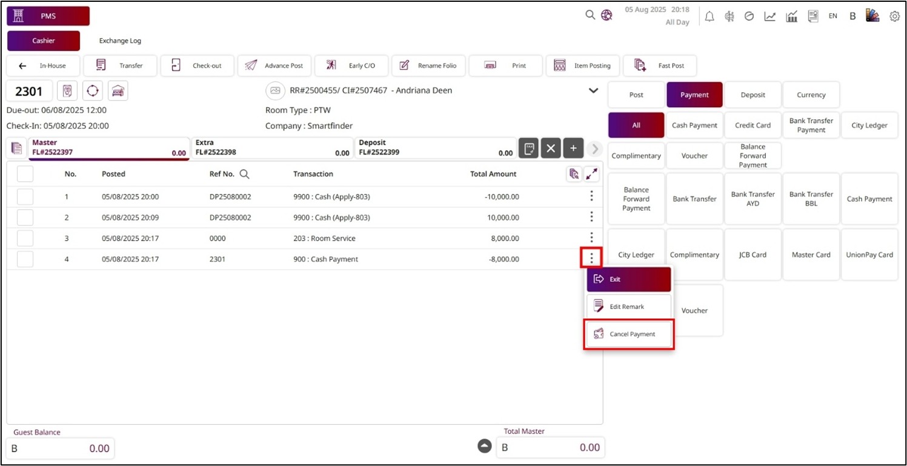907x466 pixels.
Task: Collapse the Total Master up-arrow button
Action: coord(484,447)
